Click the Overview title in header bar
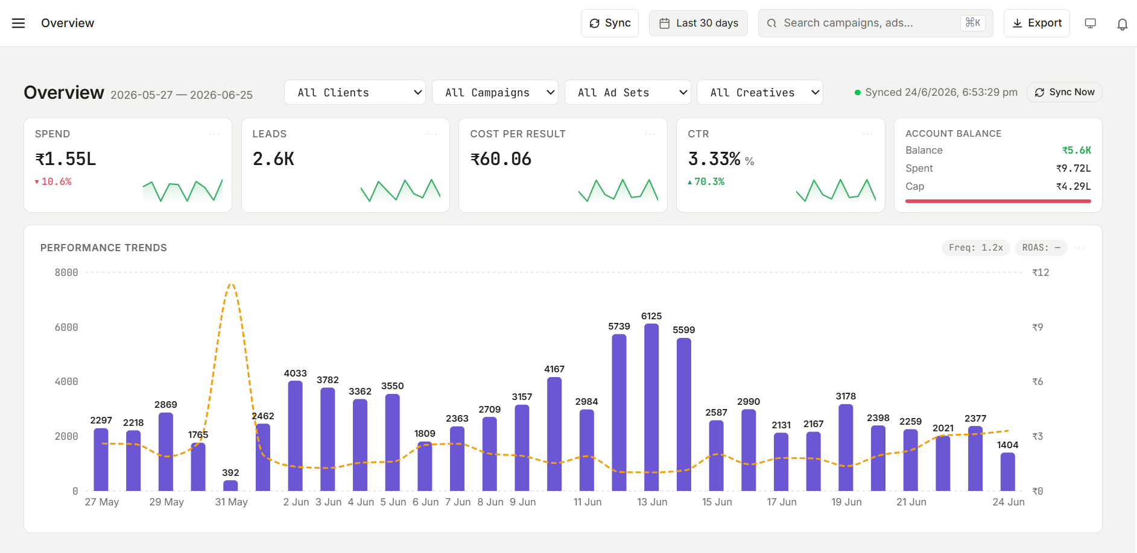 pos(68,23)
